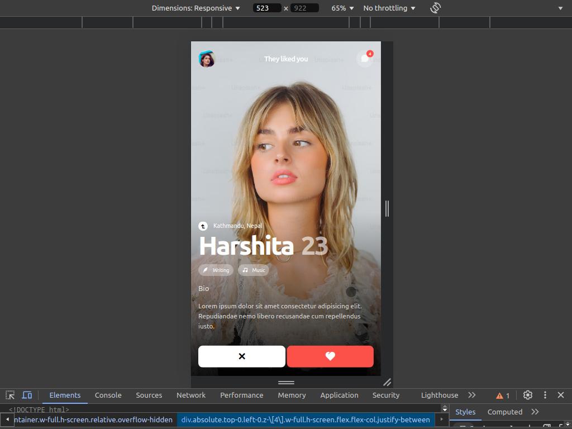Select the overflow-hidden container breadcrumb
Screen dimensions: 572x429
coord(93,420)
